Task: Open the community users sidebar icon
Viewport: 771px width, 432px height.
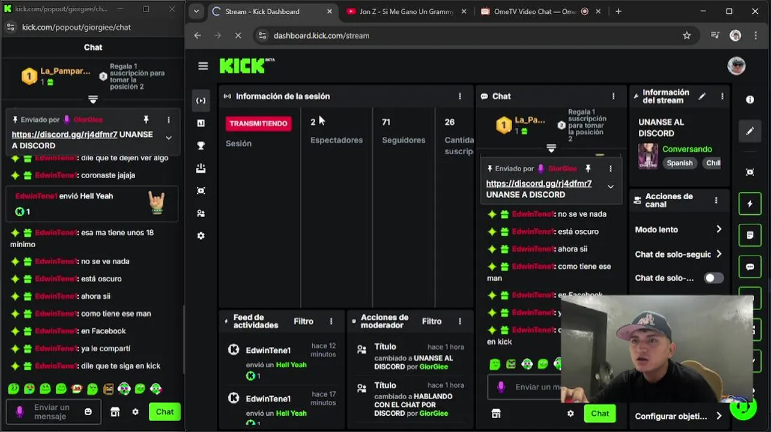Action: point(201,214)
